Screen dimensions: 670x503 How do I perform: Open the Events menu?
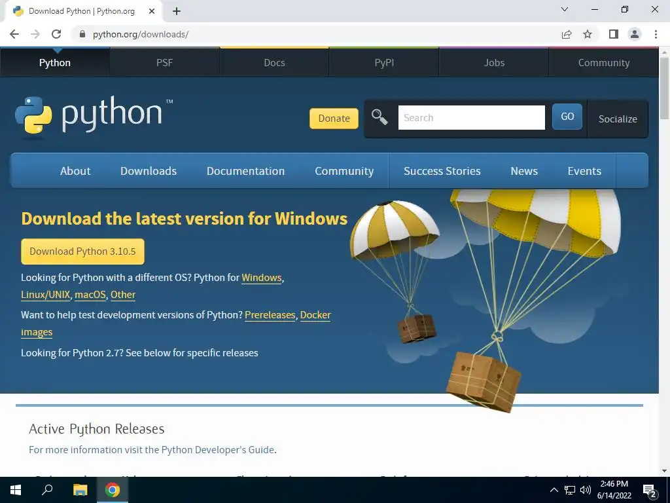[x=584, y=171]
